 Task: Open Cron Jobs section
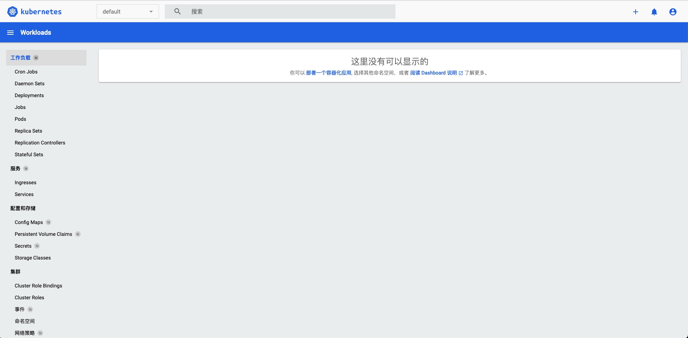26,72
